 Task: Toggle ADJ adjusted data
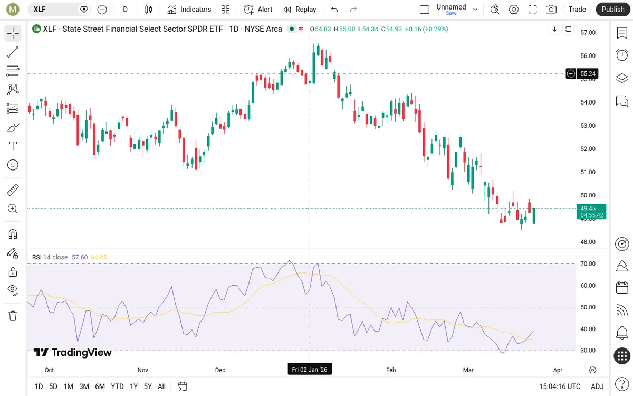click(x=597, y=386)
